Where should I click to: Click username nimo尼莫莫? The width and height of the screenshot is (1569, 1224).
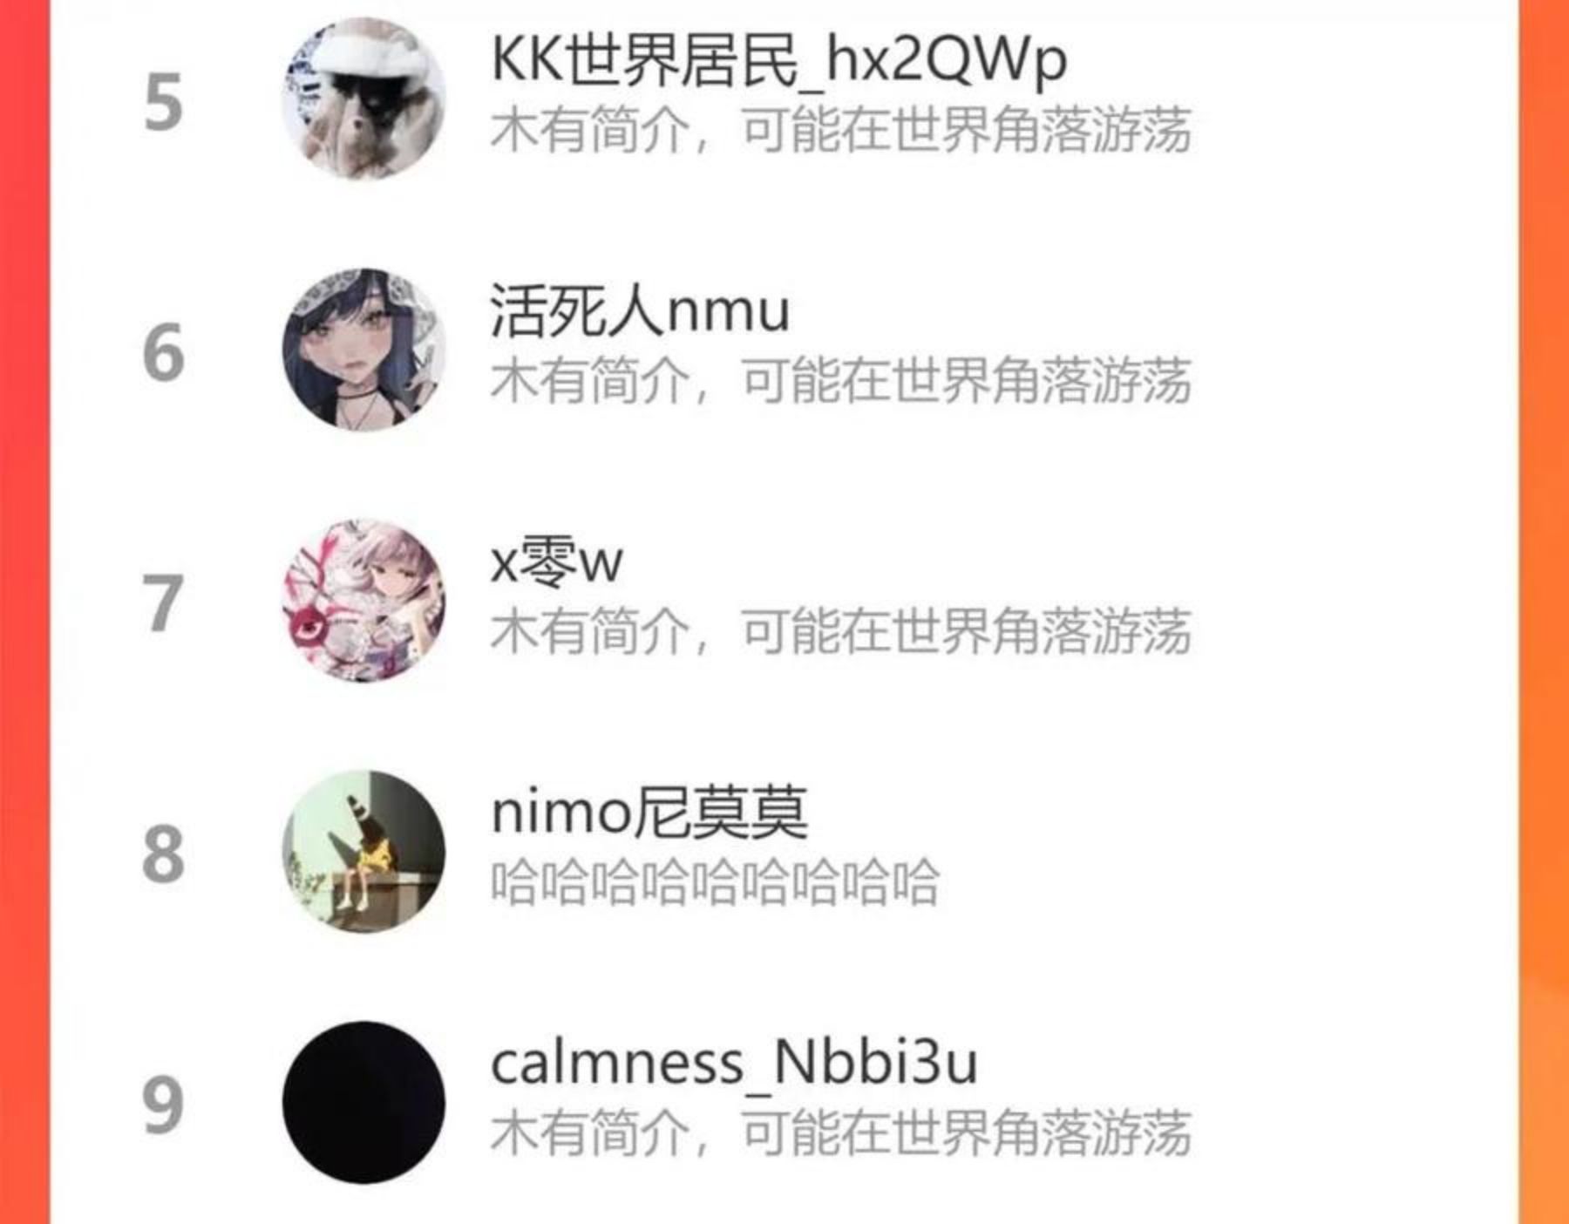649,813
